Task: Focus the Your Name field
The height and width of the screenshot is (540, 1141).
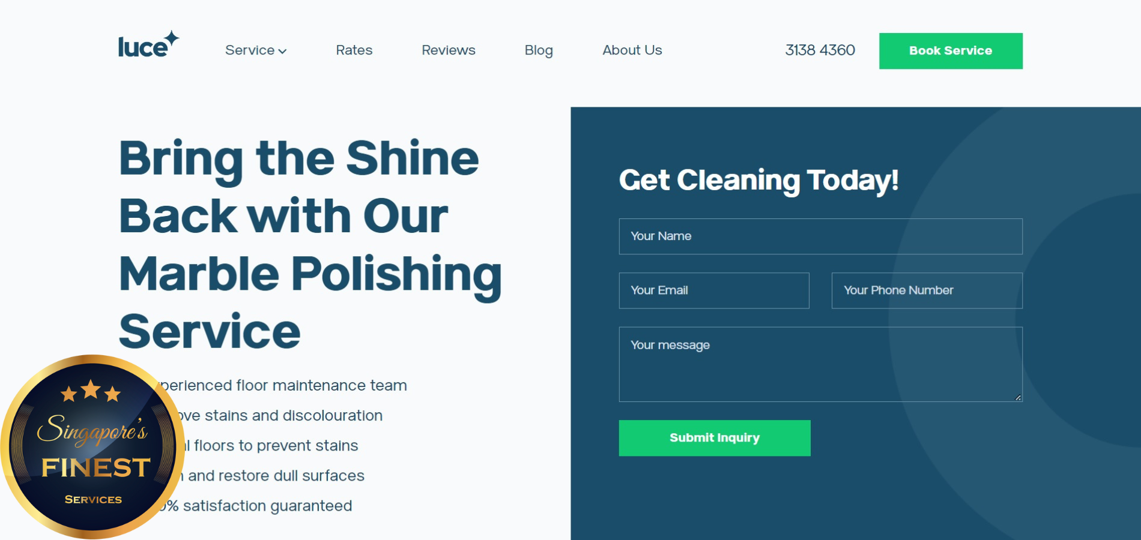Action: [x=820, y=236]
